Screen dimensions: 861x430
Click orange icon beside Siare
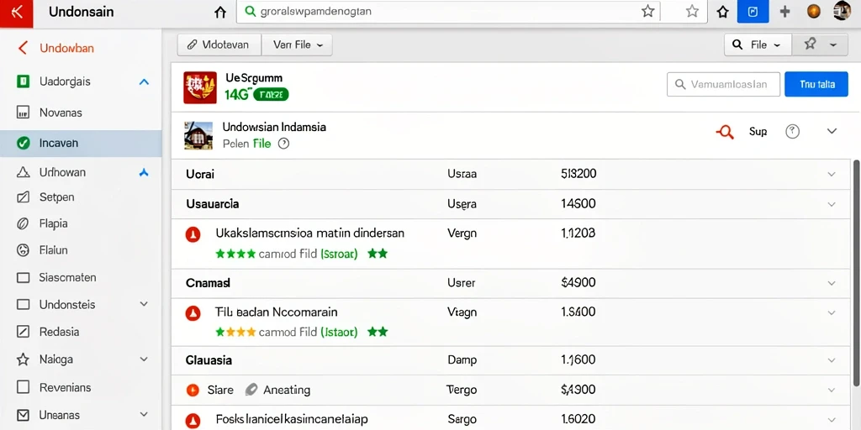click(193, 390)
